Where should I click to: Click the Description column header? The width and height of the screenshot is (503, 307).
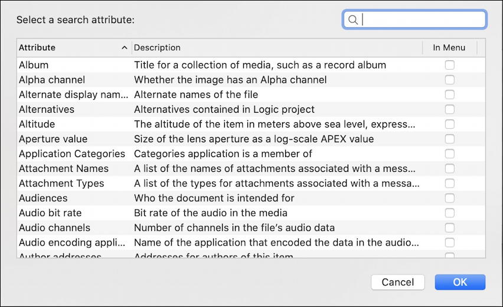tap(277, 48)
